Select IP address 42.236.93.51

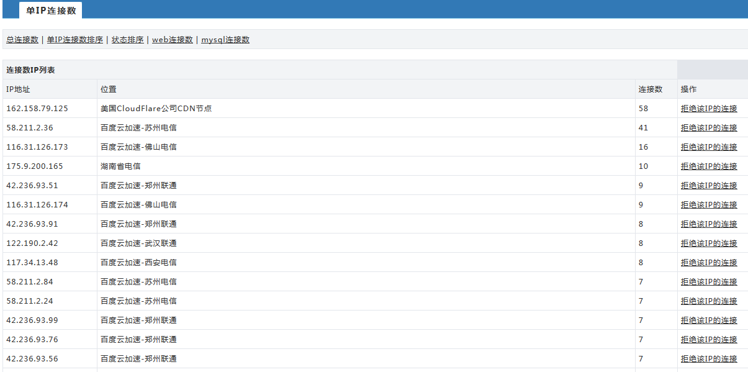[32, 186]
